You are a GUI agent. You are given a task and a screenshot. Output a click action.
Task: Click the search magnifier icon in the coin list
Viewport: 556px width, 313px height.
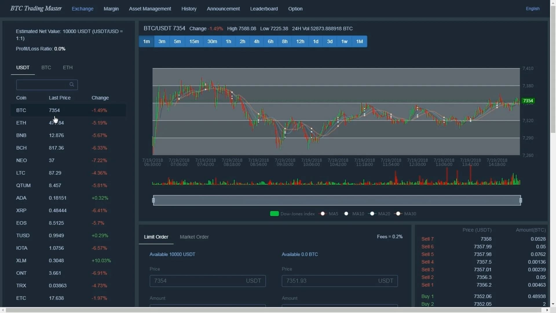click(x=72, y=84)
